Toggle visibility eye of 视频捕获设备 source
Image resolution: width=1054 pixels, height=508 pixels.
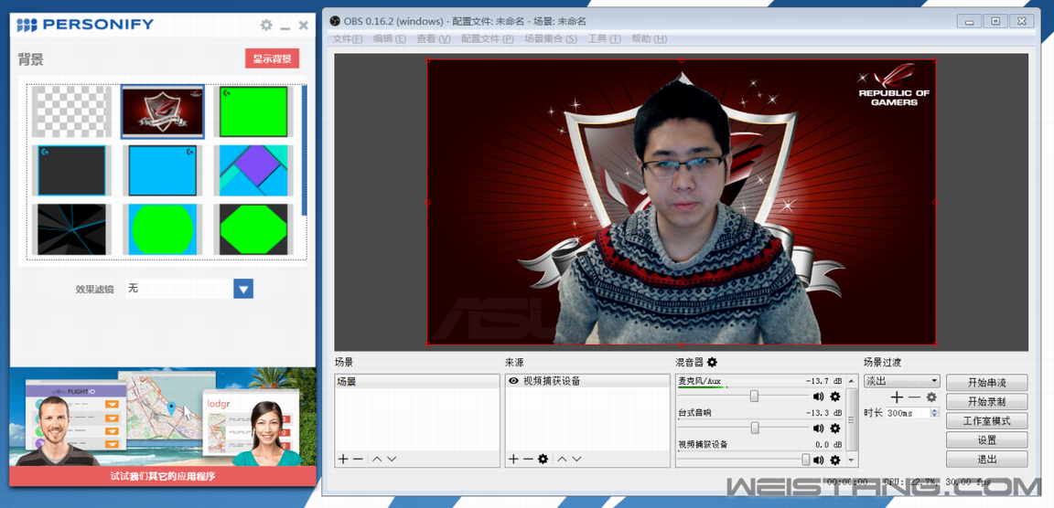tap(513, 381)
